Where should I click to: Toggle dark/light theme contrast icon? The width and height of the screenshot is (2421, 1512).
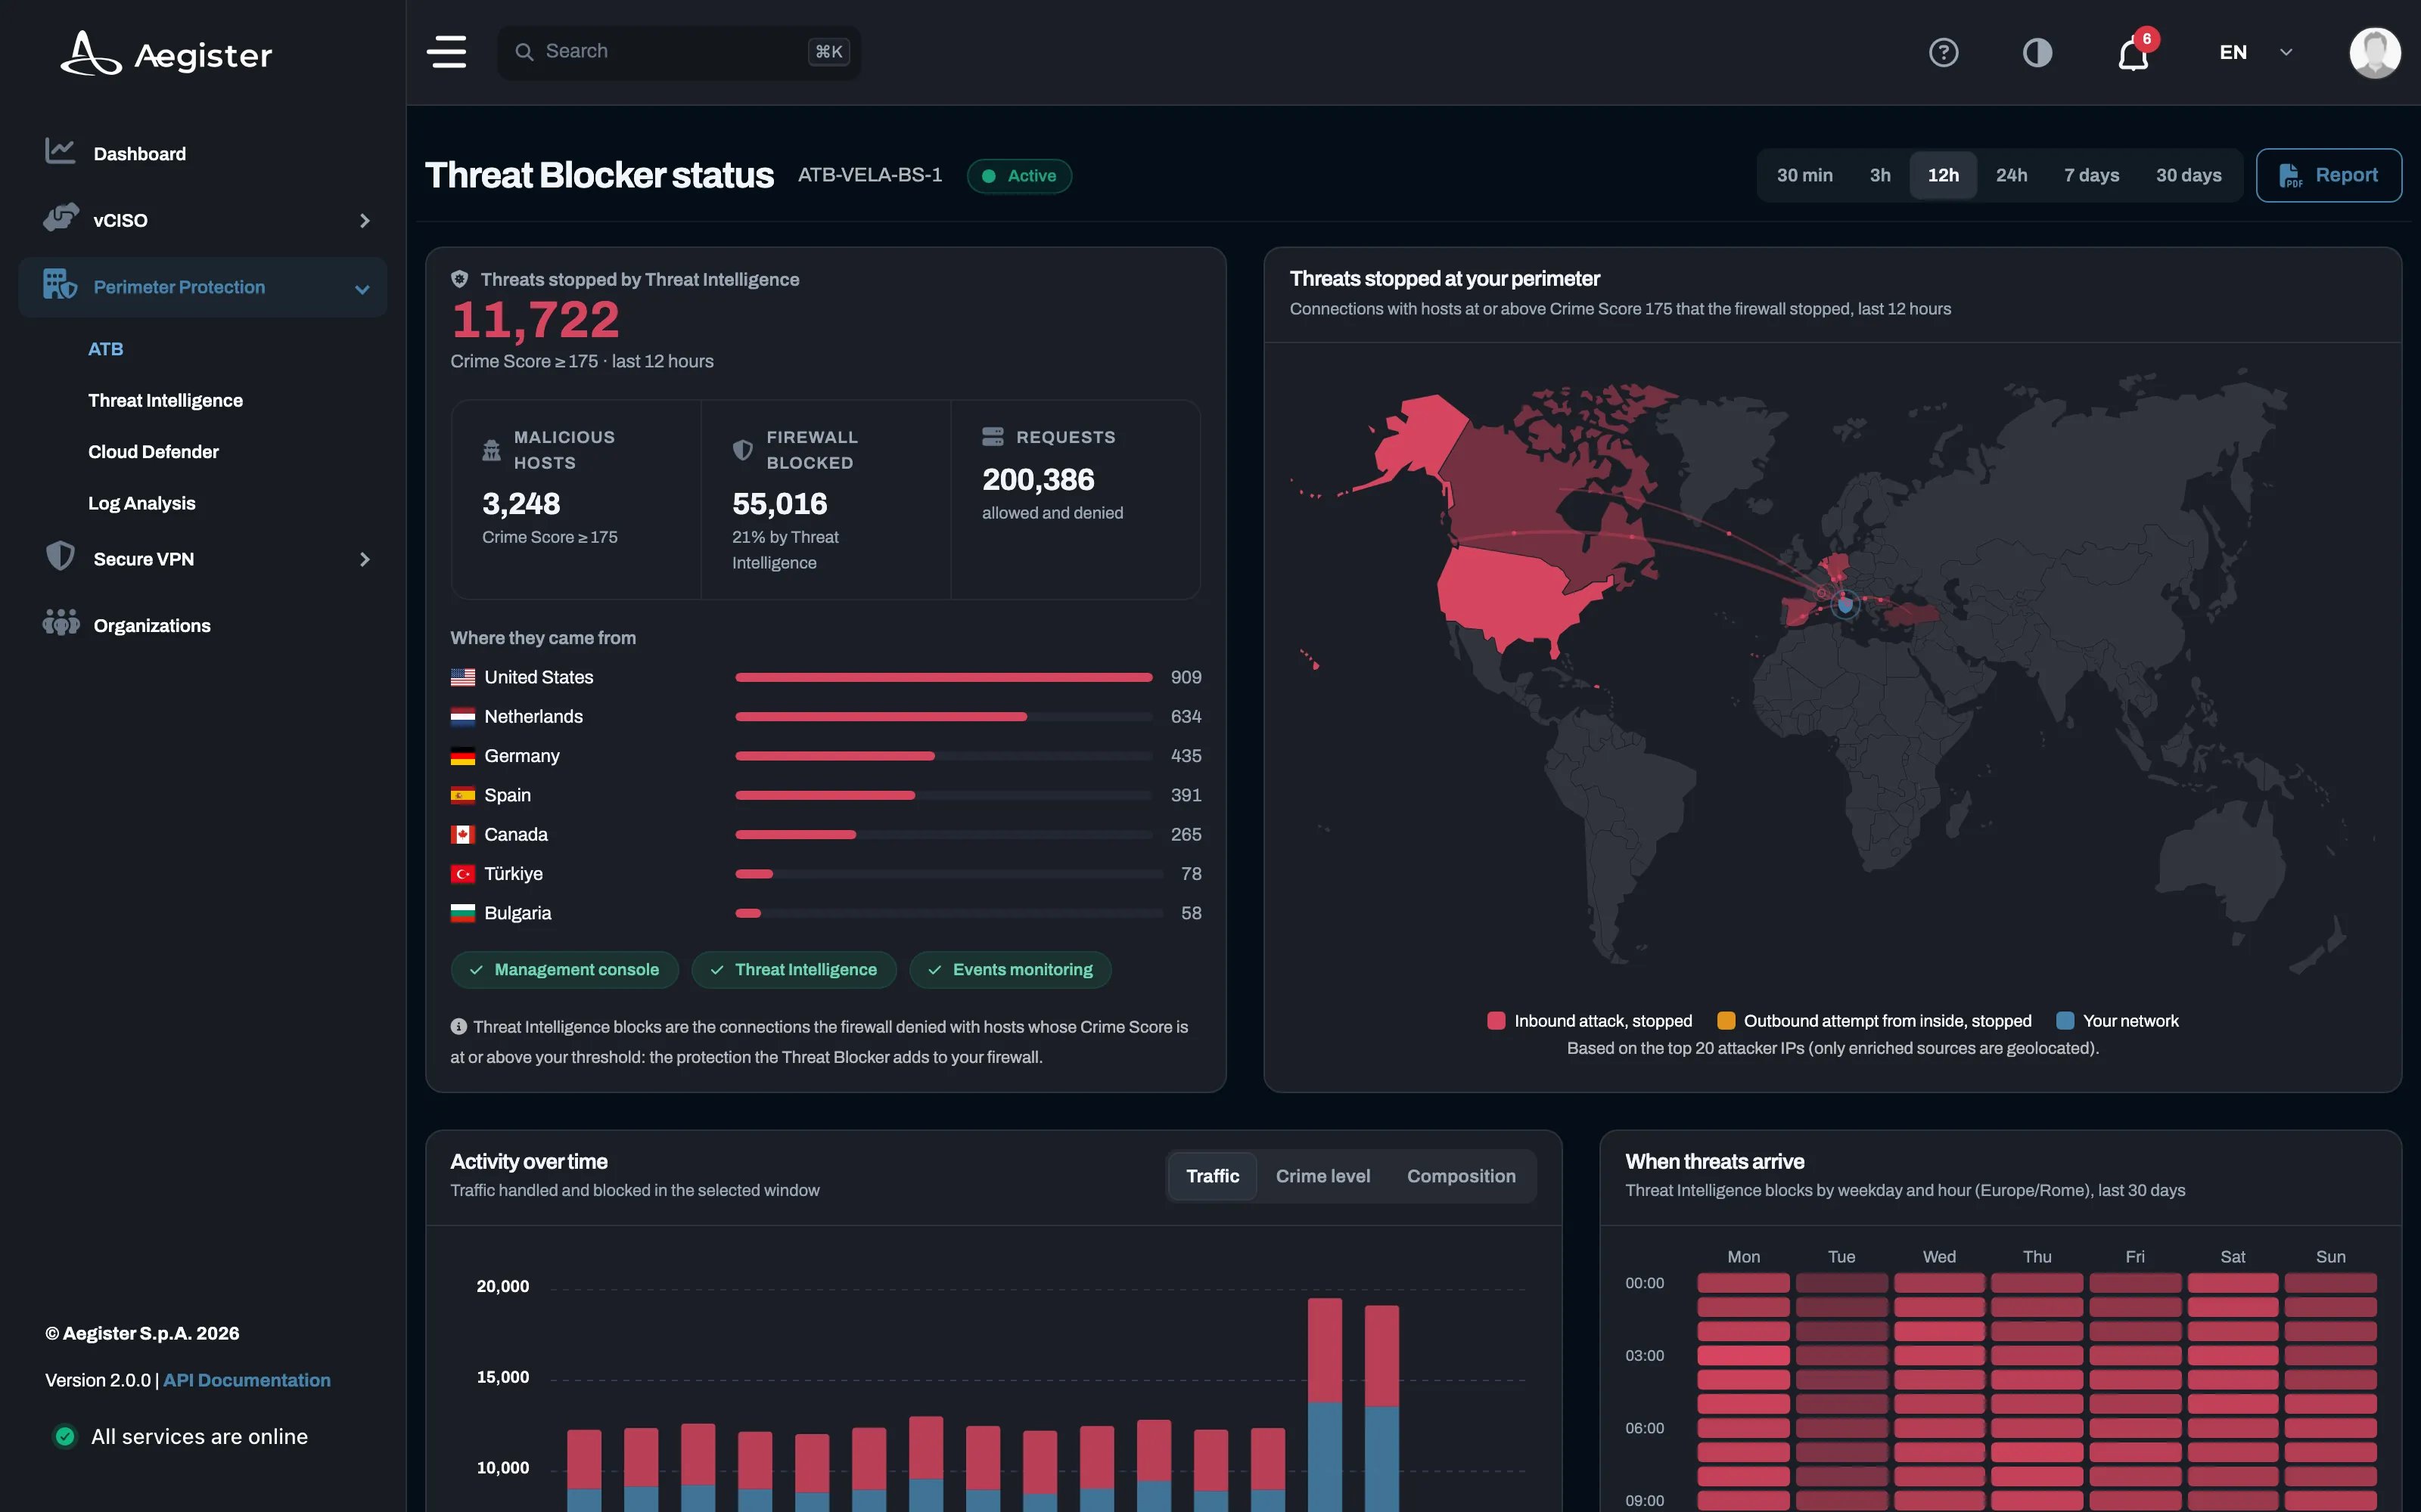point(2037,52)
